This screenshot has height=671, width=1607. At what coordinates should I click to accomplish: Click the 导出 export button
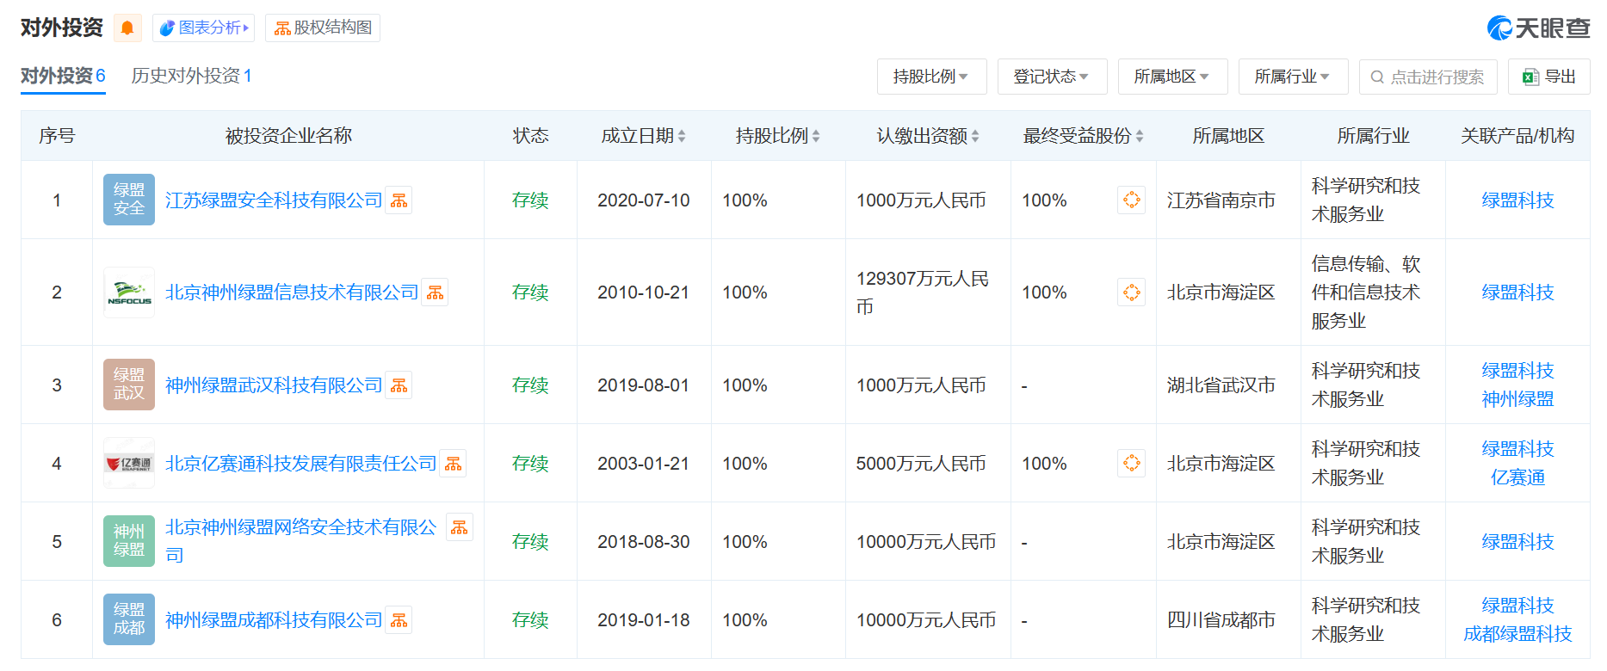(x=1550, y=77)
